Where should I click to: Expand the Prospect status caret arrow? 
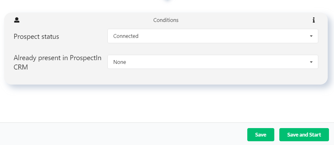pos(311,36)
